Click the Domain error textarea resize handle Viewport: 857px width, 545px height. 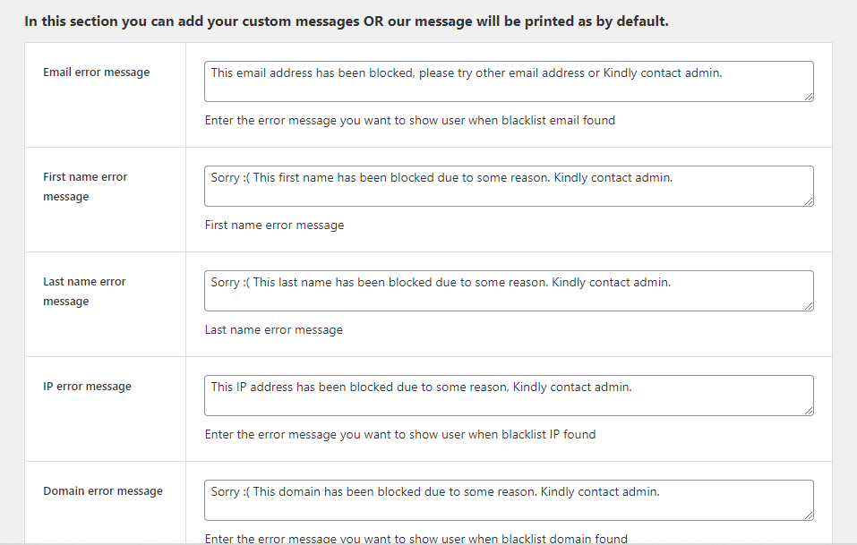pyautogui.click(x=809, y=515)
